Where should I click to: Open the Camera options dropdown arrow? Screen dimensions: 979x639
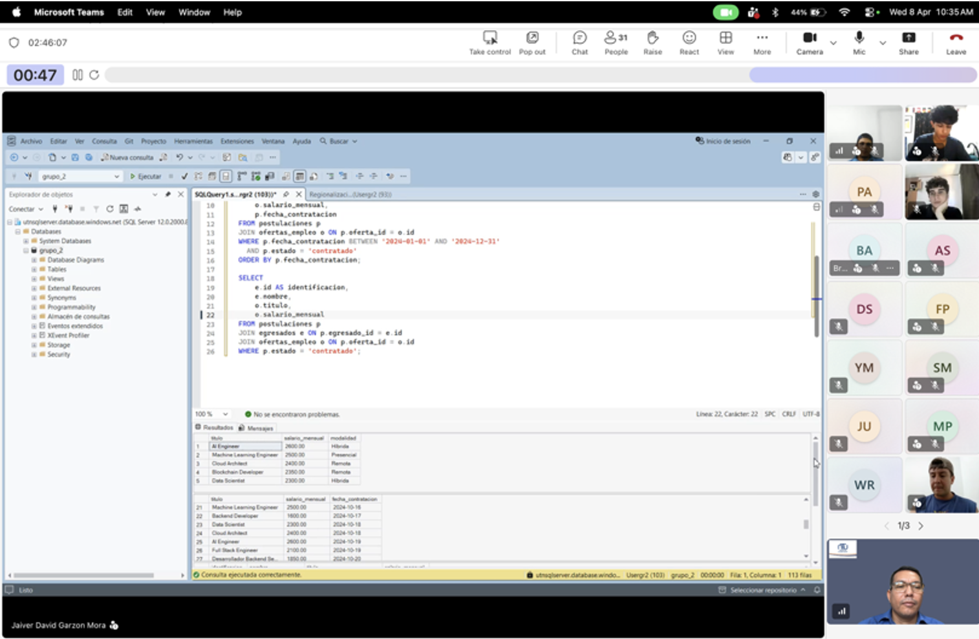pyautogui.click(x=834, y=43)
